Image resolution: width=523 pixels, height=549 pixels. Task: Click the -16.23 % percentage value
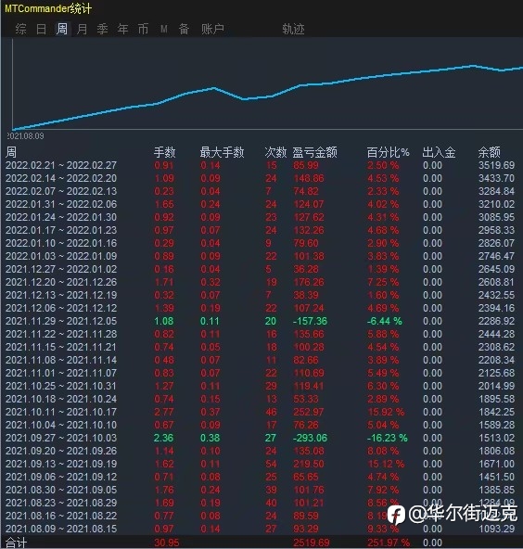(x=388, y=438)
